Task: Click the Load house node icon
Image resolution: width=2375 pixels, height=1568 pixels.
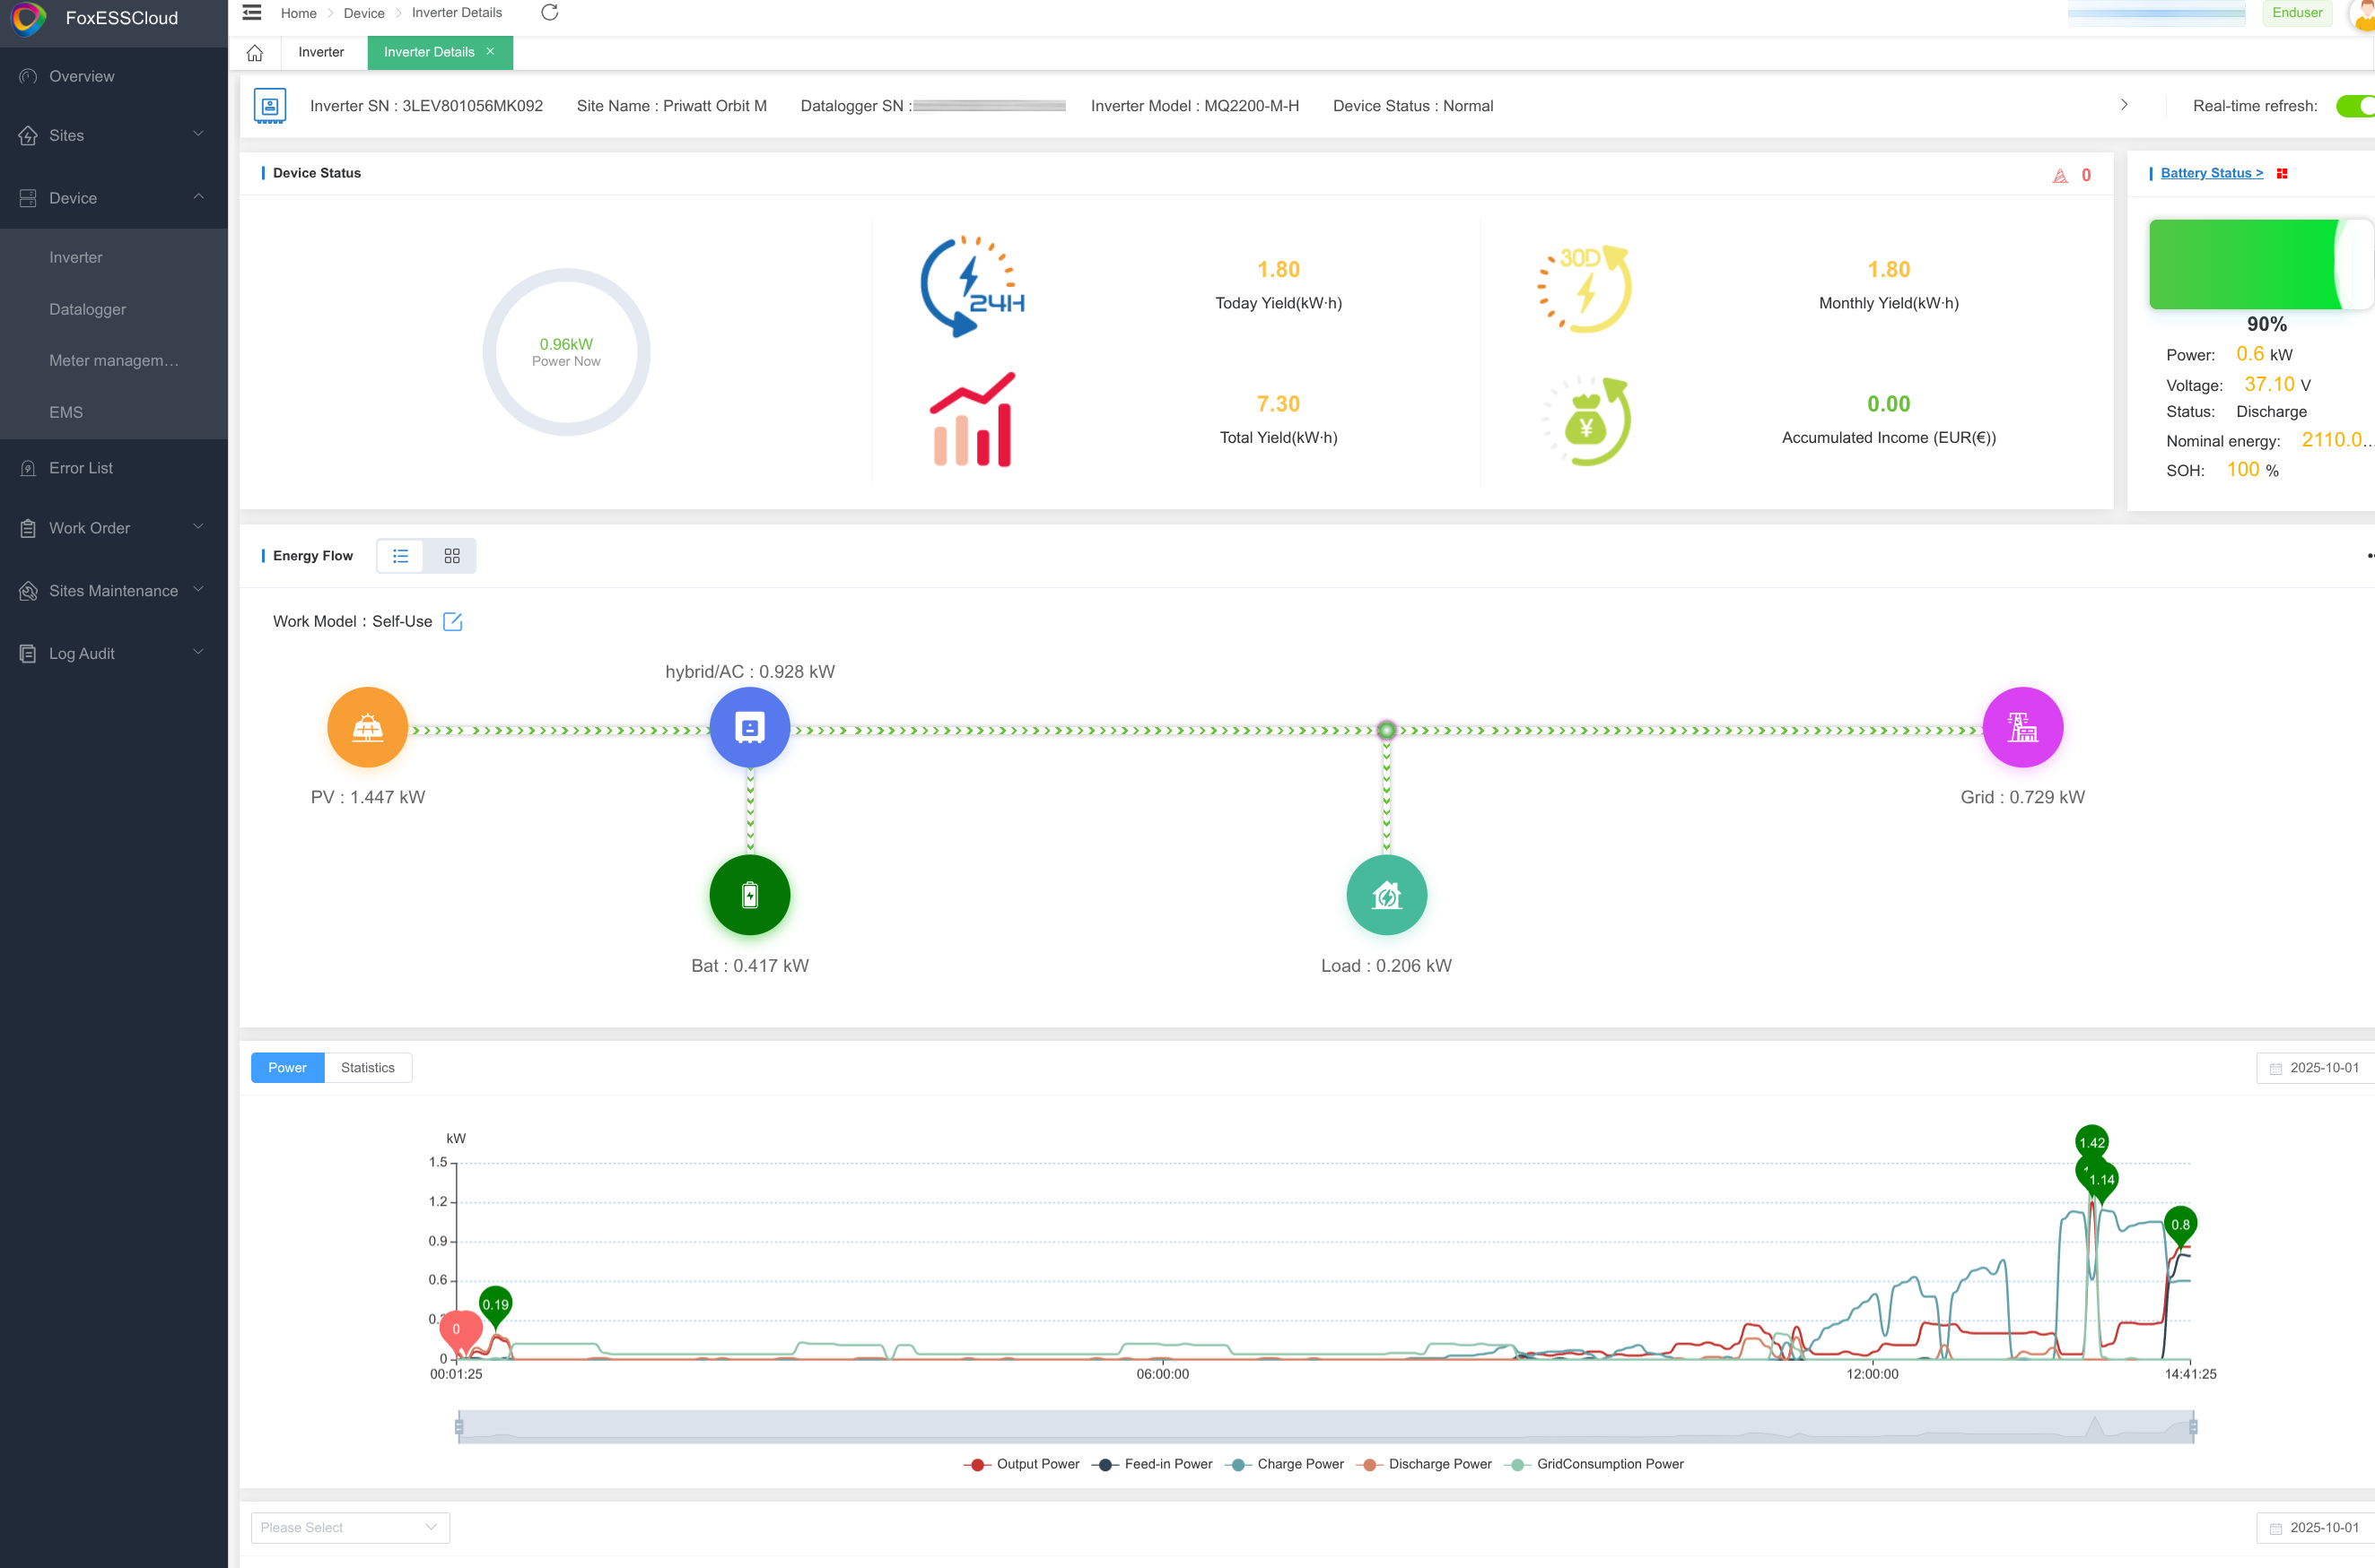Action: pyautogui.click(x=1385, y=895)
